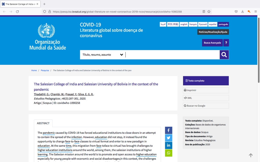
Task: Open the question mark help button
Action: click(x=226, y=43)
